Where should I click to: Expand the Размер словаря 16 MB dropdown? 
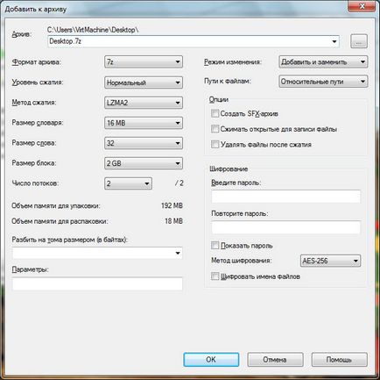click(144, 123)
